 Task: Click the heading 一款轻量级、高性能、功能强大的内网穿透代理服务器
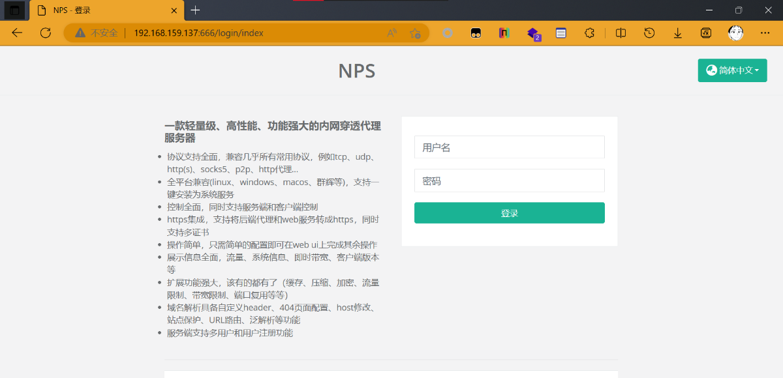tap(273, 132)
